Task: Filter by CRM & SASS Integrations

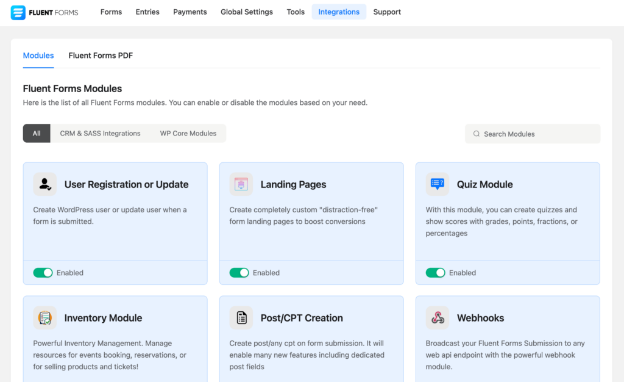Action: coord(100,133)
